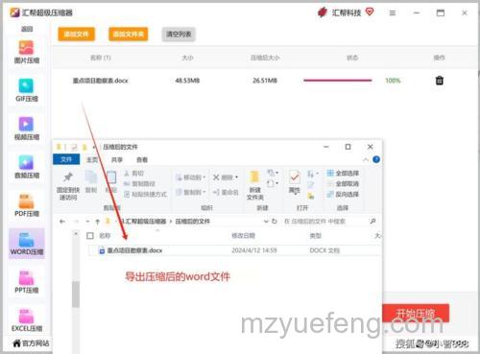Click the search magnifier icon in Explorer
This screenshot has width=480, height=354.
372,221
